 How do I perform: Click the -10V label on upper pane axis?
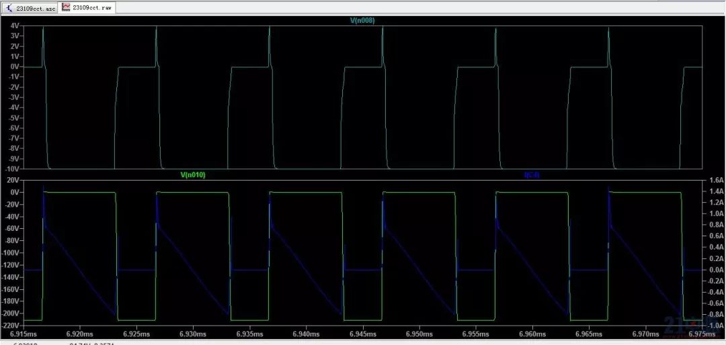13,168
